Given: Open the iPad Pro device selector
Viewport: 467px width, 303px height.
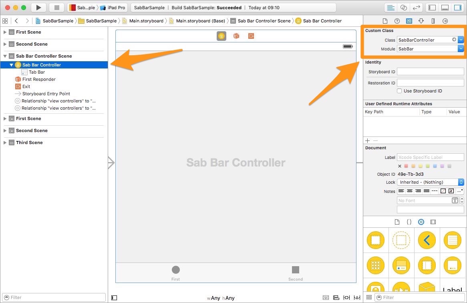Looking at the screenshot, I should tap(113, 8).
